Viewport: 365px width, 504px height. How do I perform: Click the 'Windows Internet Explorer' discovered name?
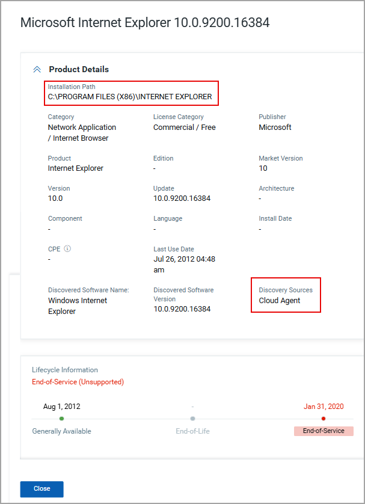pos(78,306)
